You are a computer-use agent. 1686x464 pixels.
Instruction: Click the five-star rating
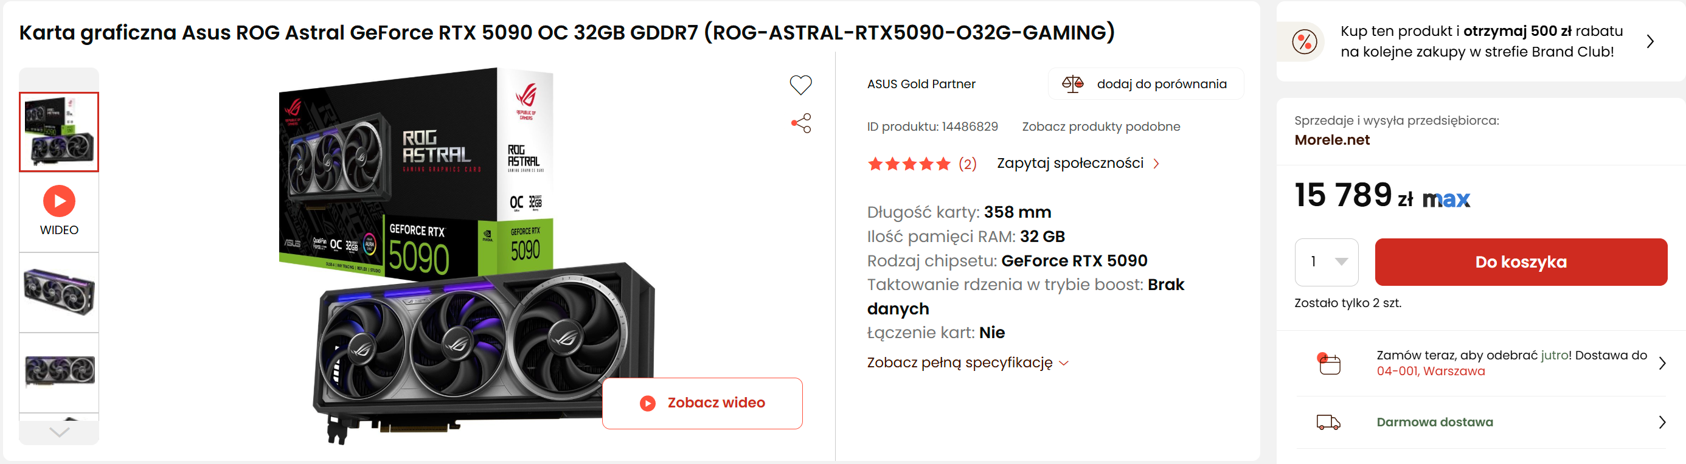909,164
